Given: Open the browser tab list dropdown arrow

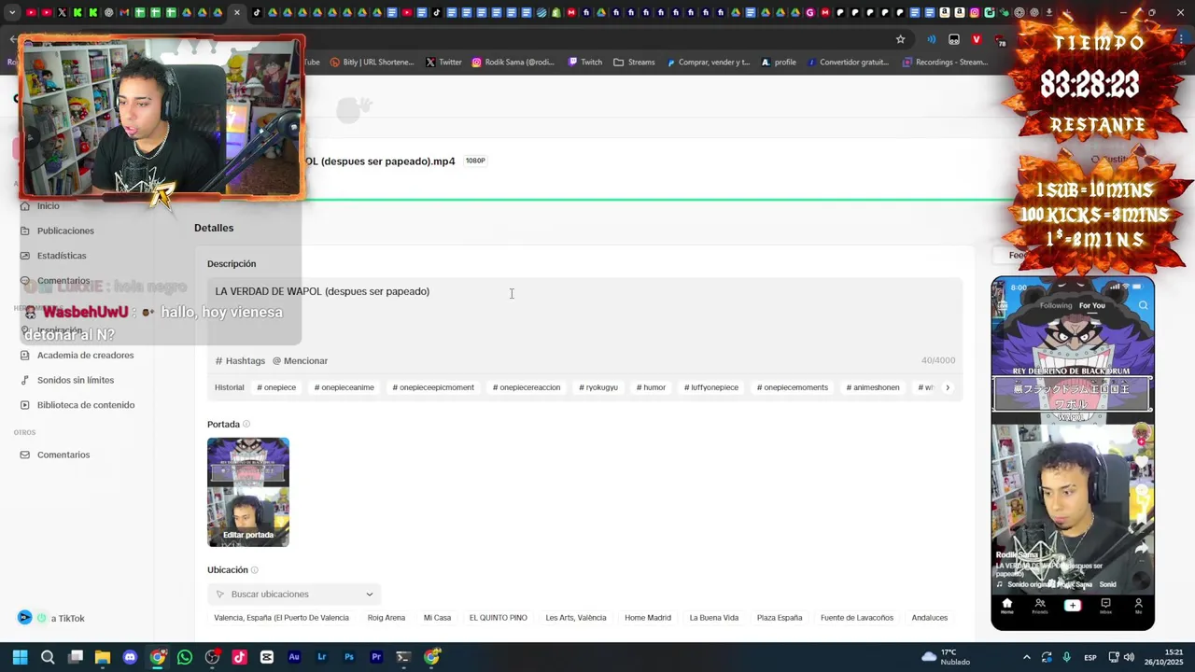Looking at the screenshot, I should pos(12,13).
